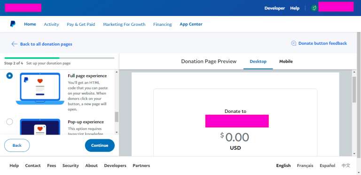
Task: Click the PayPal logo icon
Action: [13, 24]
